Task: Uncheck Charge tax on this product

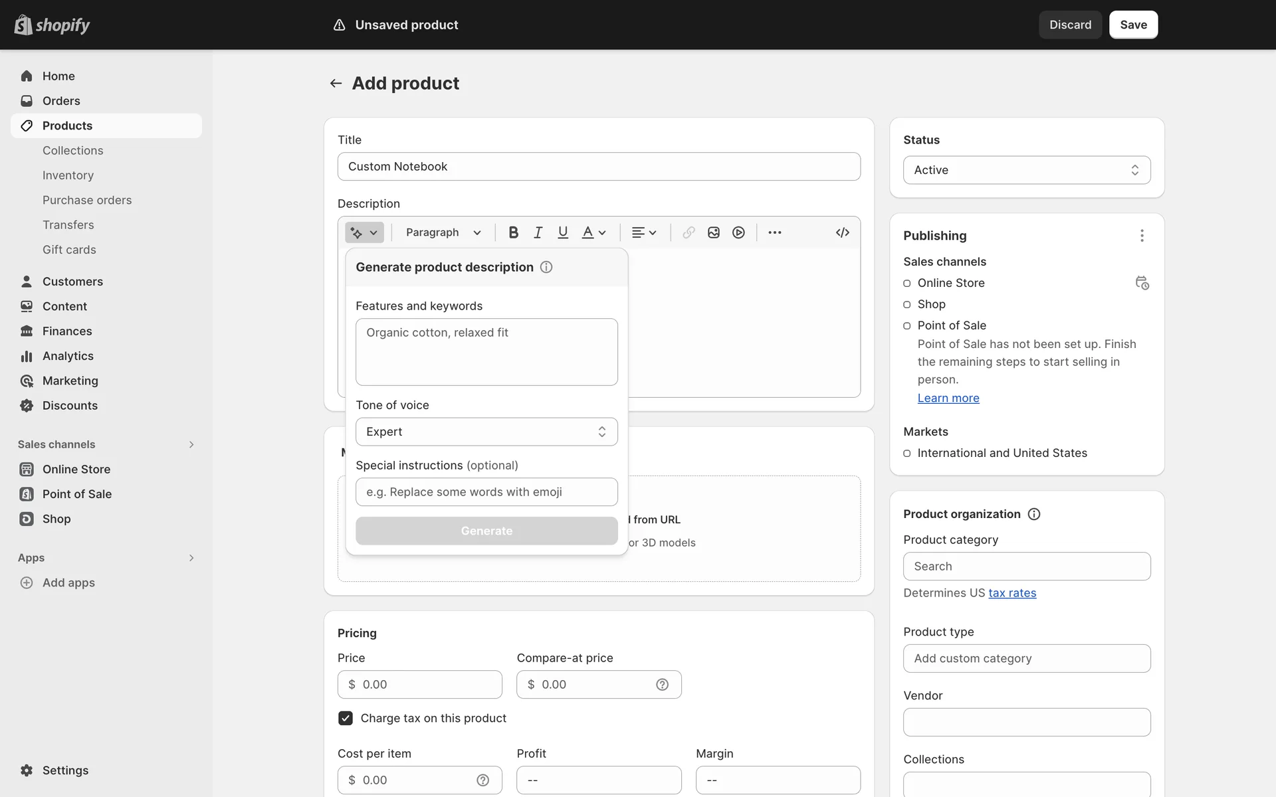Action: click(346, 718)
